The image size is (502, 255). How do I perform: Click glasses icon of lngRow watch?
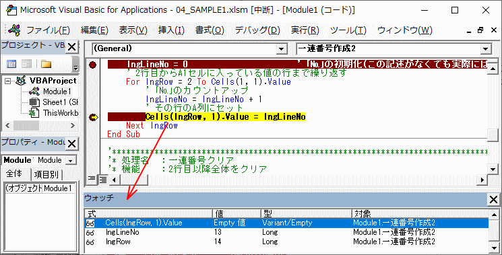pos(90,242)
